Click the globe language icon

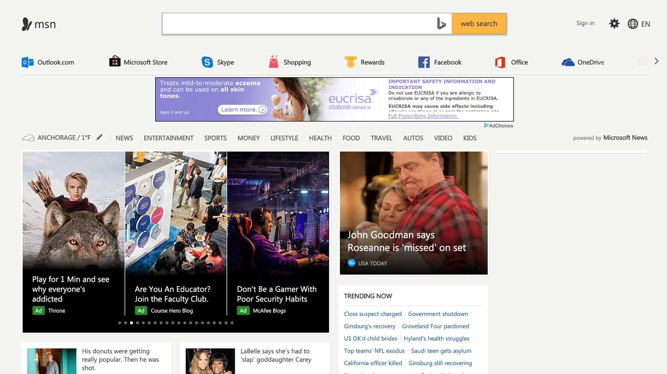[633, 24]
